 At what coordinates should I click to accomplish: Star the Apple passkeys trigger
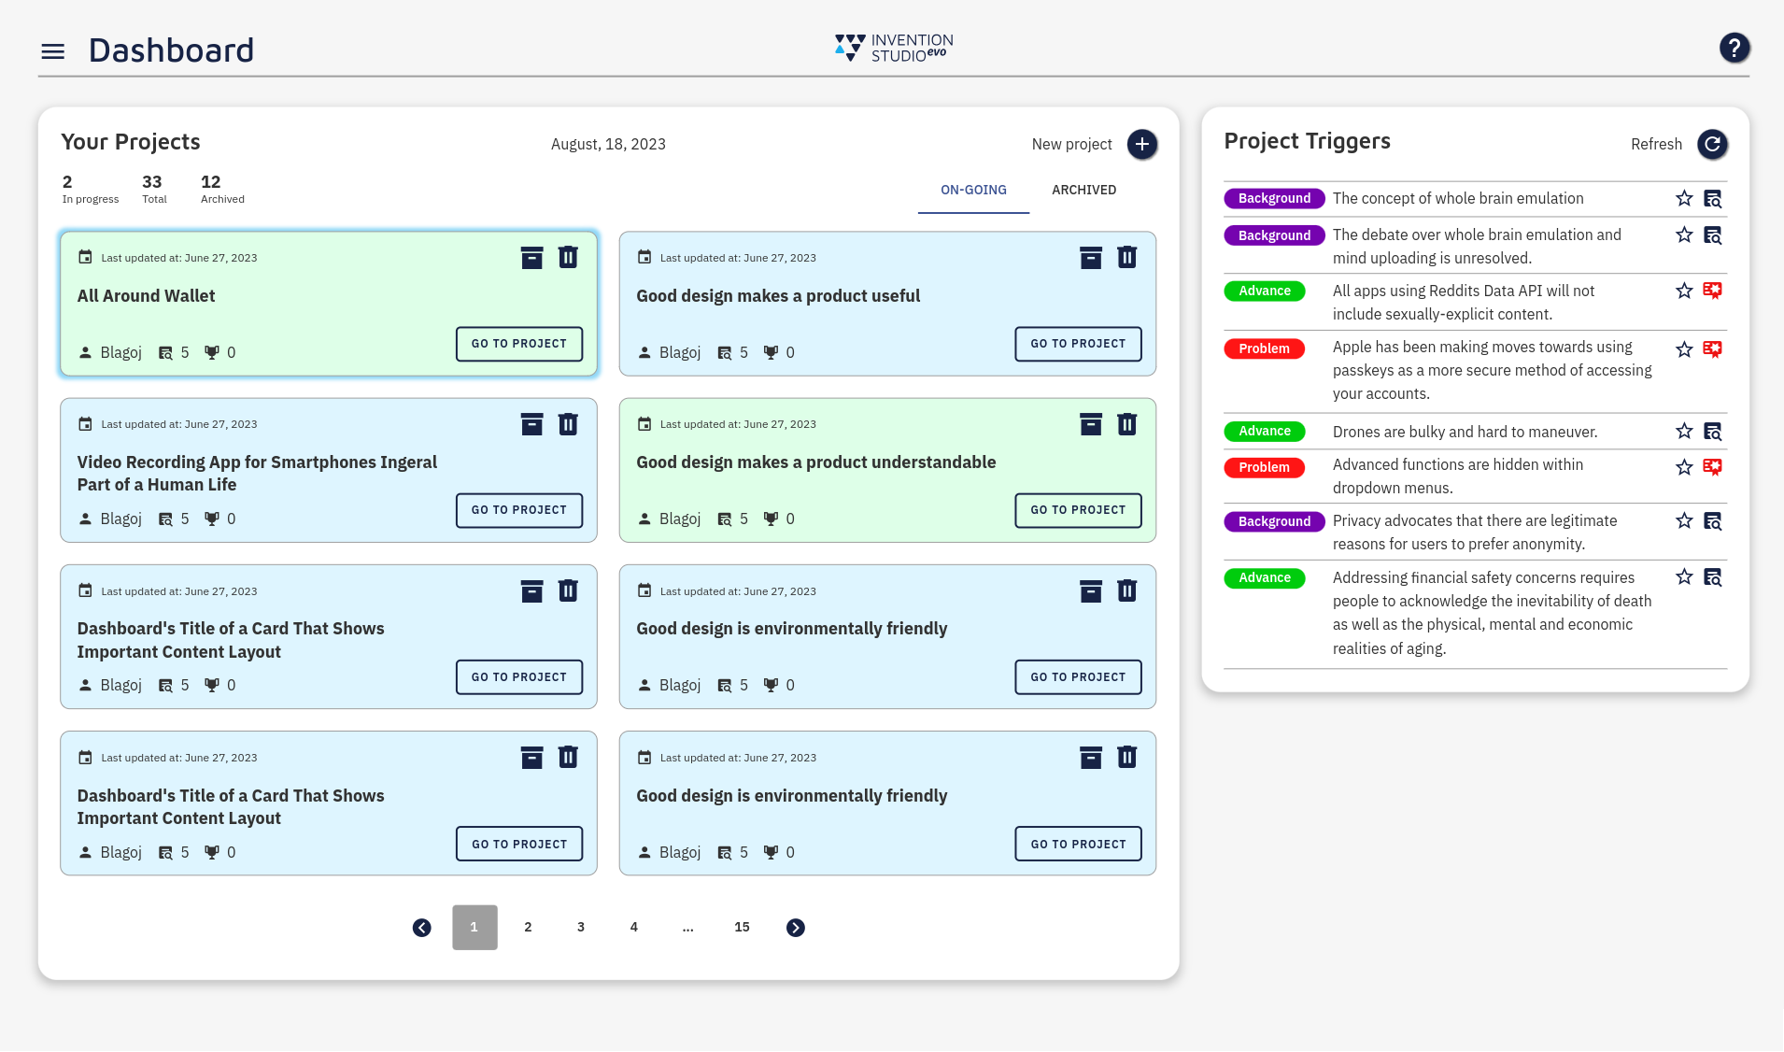[x=1684, y=348]
